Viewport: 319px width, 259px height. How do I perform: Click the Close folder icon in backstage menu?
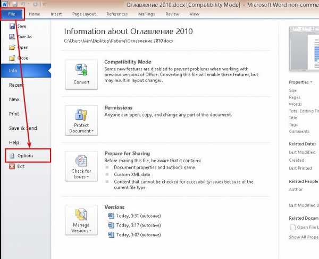12,58
